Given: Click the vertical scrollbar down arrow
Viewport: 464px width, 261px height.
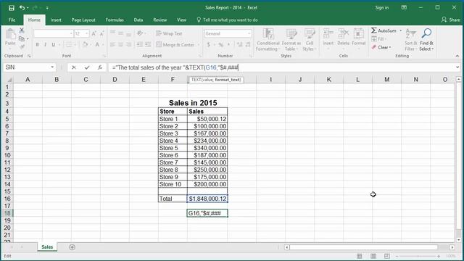Looking at the screenshot, I should pyautogui.click(x=458, y=240).
